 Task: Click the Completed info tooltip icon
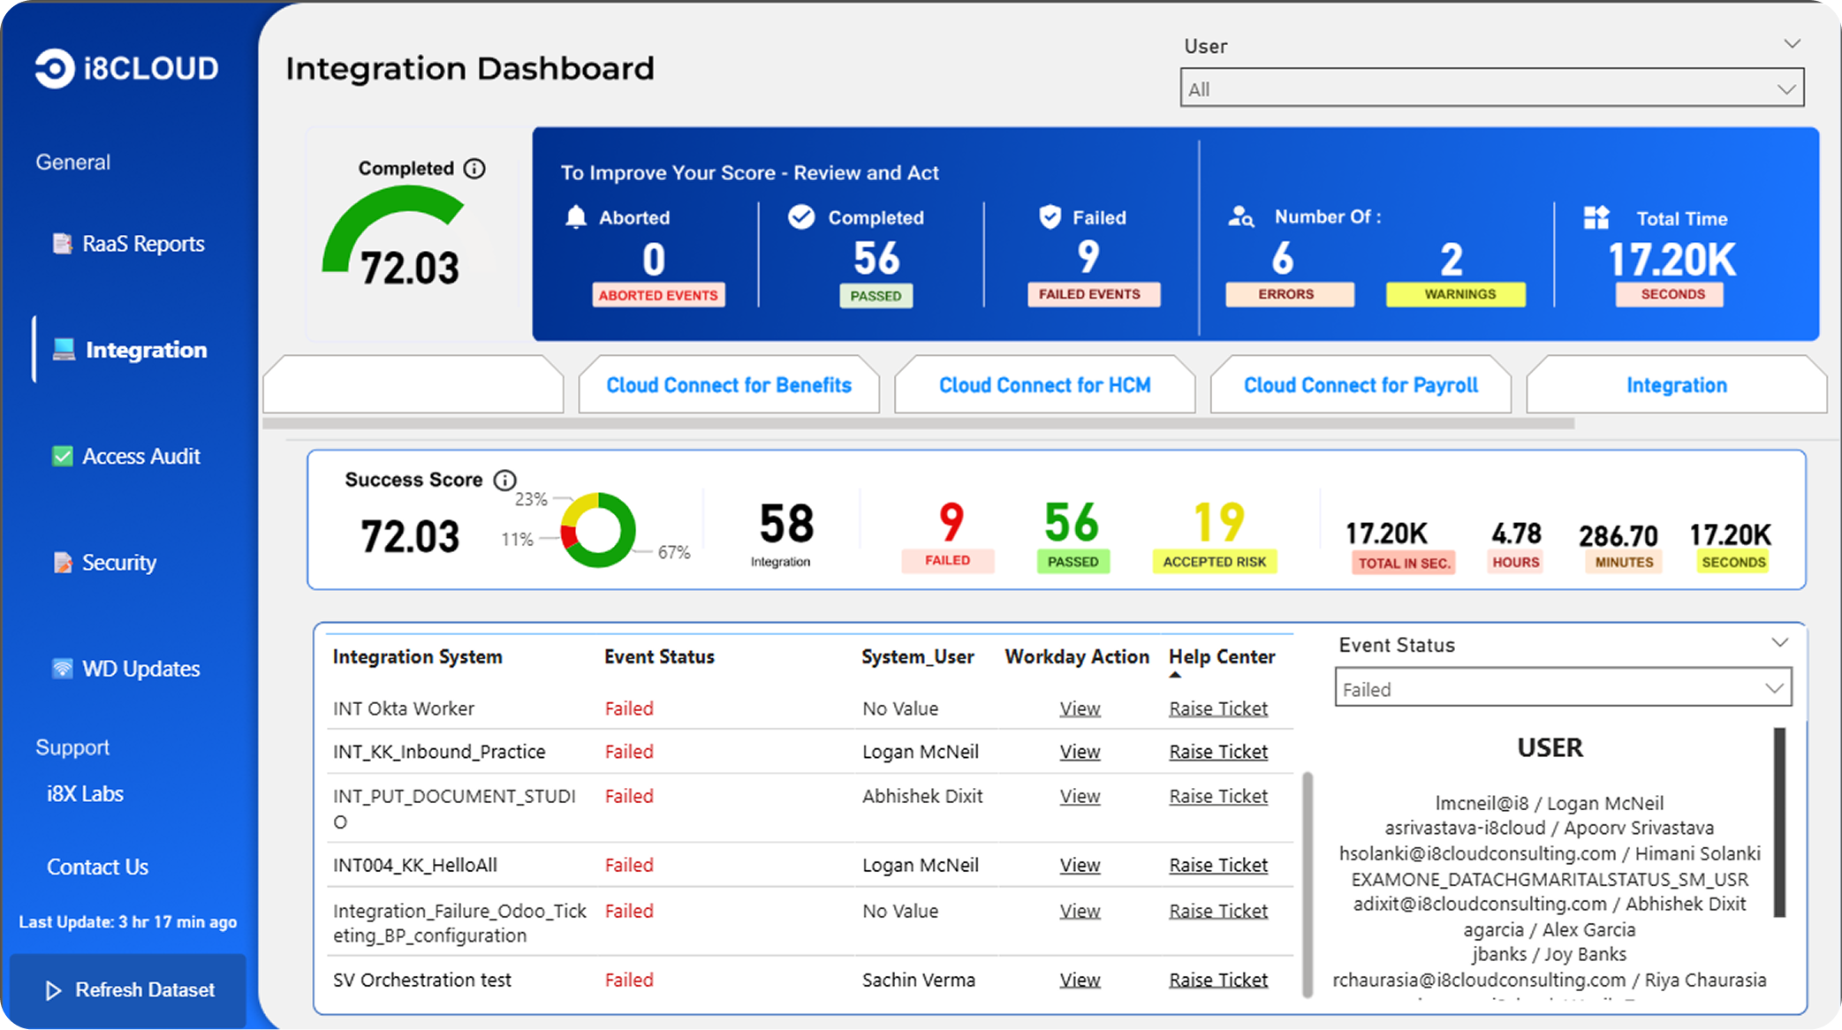tap(474, 168)
